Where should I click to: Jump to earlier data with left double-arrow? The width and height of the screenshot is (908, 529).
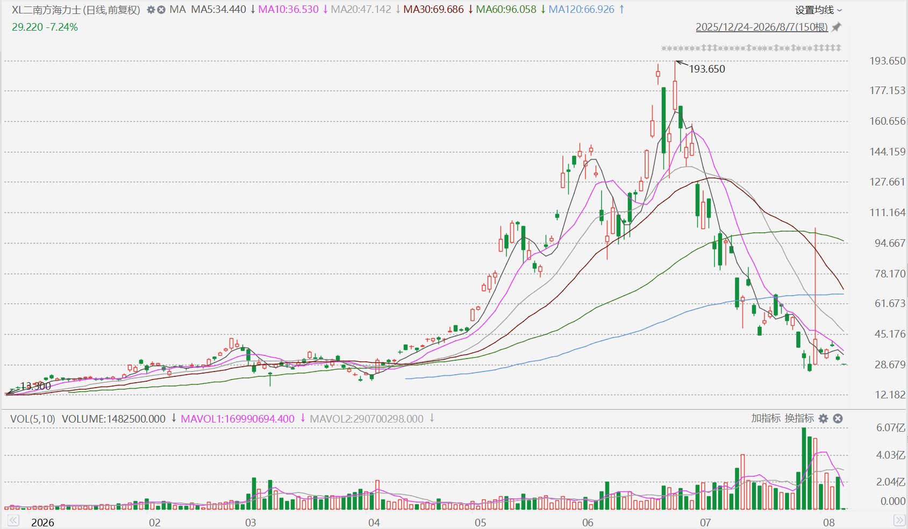click(x=13, y=520)
